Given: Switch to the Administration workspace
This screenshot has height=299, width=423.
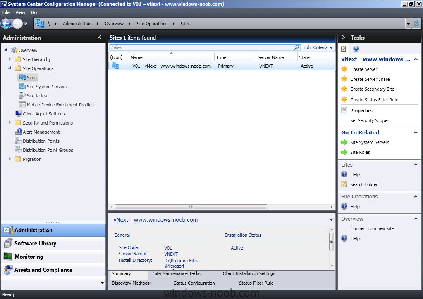Looking at the screenshot, I should click(x=53, y=230).
